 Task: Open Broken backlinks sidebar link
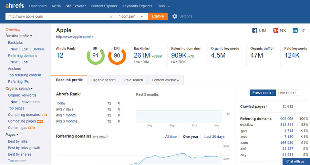38,49
